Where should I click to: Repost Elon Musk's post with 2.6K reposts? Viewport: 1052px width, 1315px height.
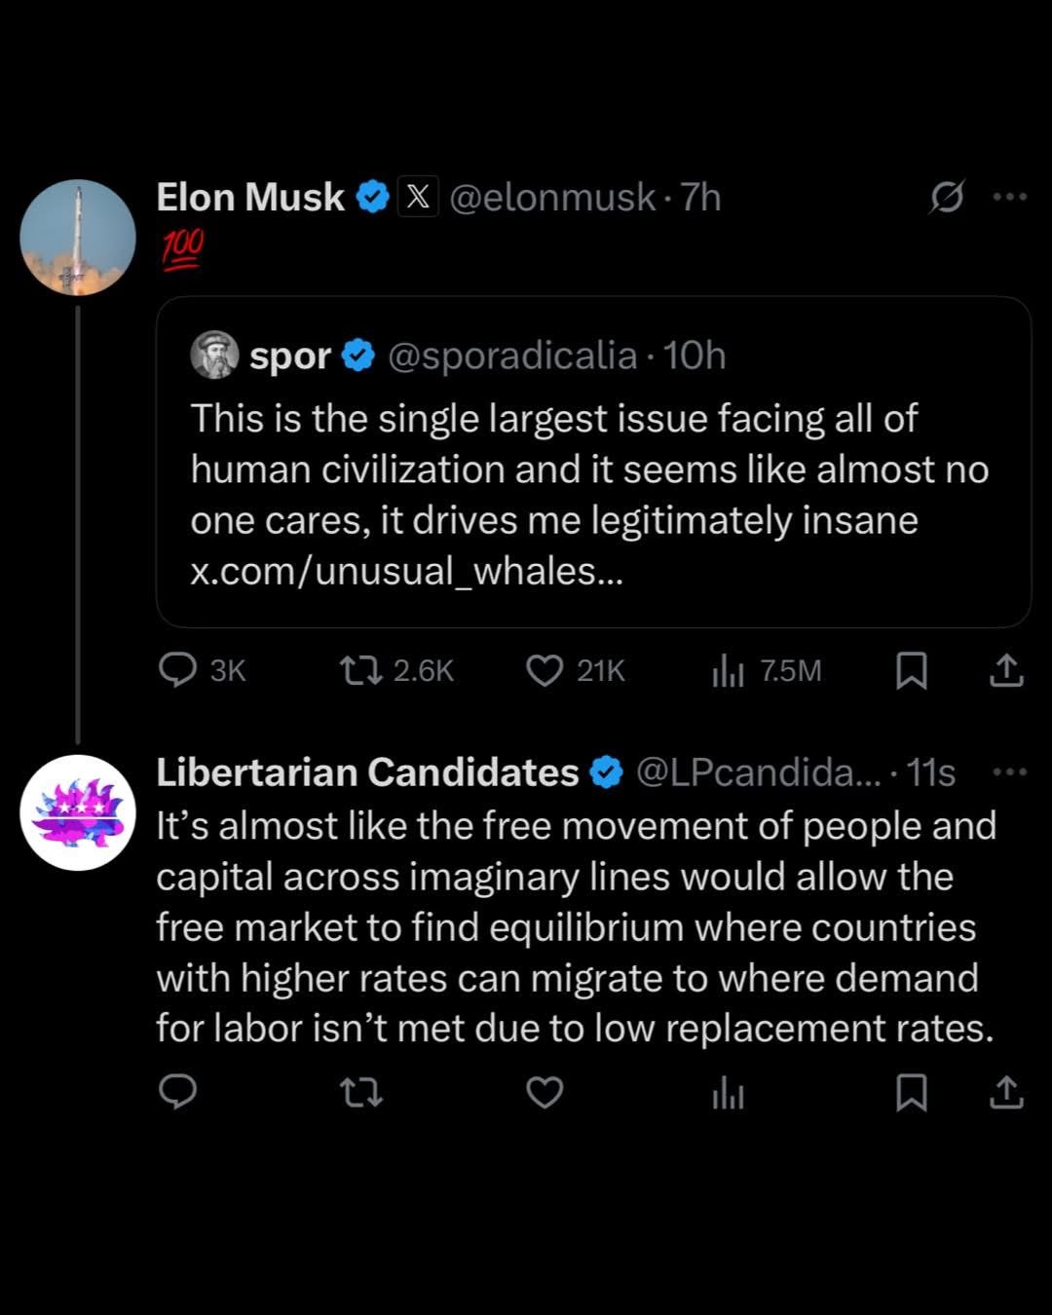[x=360, y=670]
